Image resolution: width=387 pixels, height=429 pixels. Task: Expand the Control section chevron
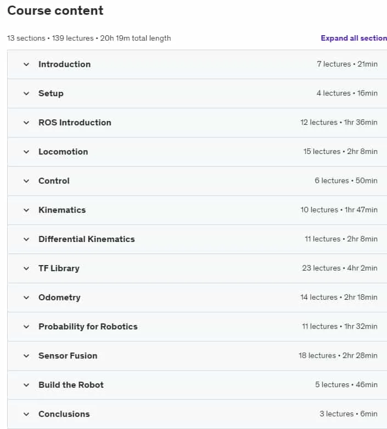pos(26,181)
